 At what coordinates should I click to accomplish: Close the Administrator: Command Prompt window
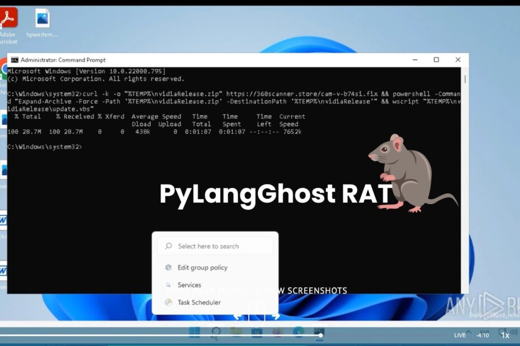[458, 60]
